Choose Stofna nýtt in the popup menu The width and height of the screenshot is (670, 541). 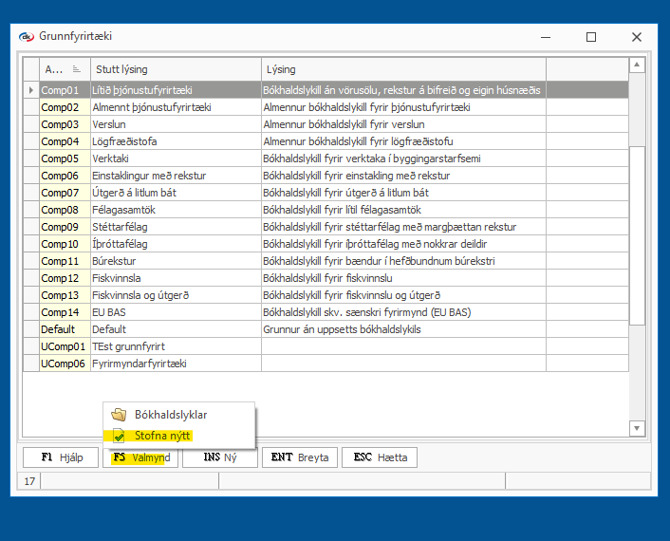[163, 436]
